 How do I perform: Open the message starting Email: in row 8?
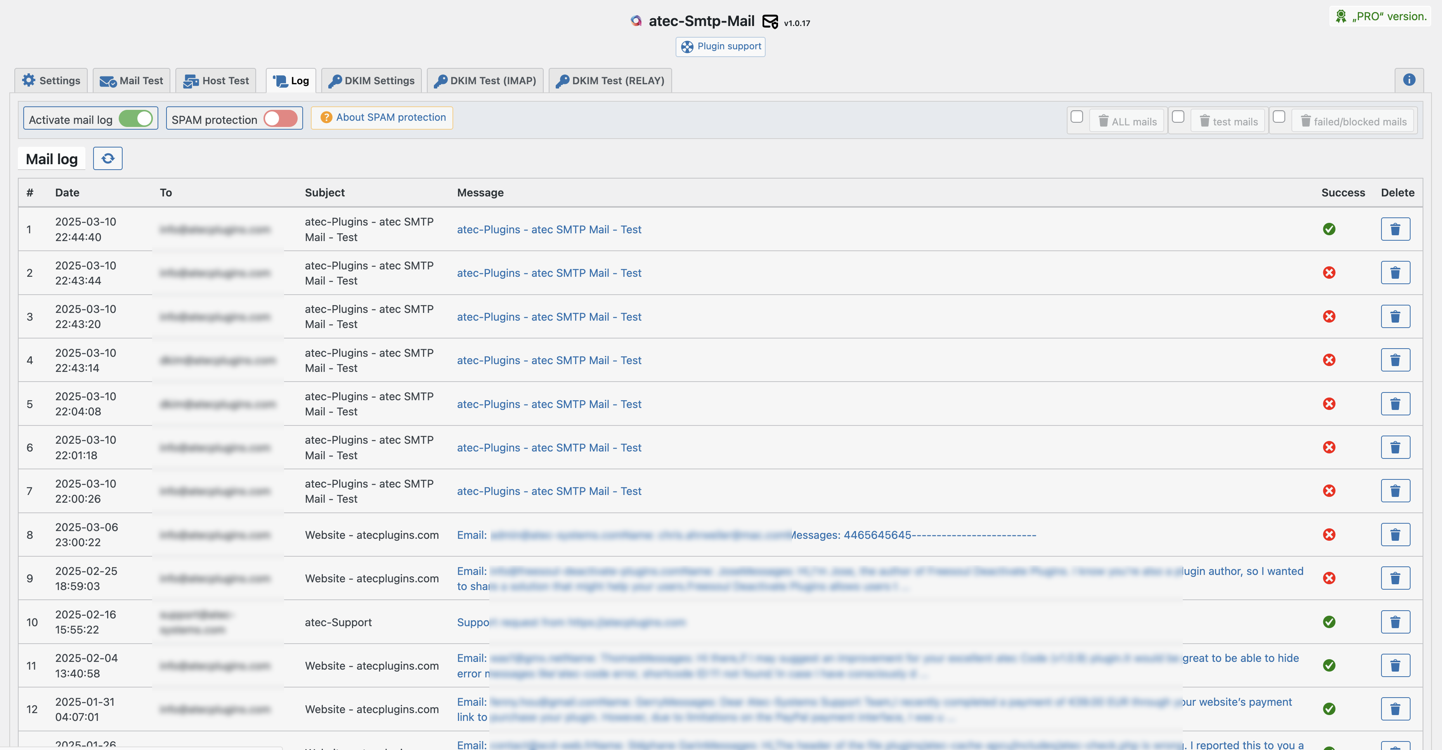coord(746,535)
